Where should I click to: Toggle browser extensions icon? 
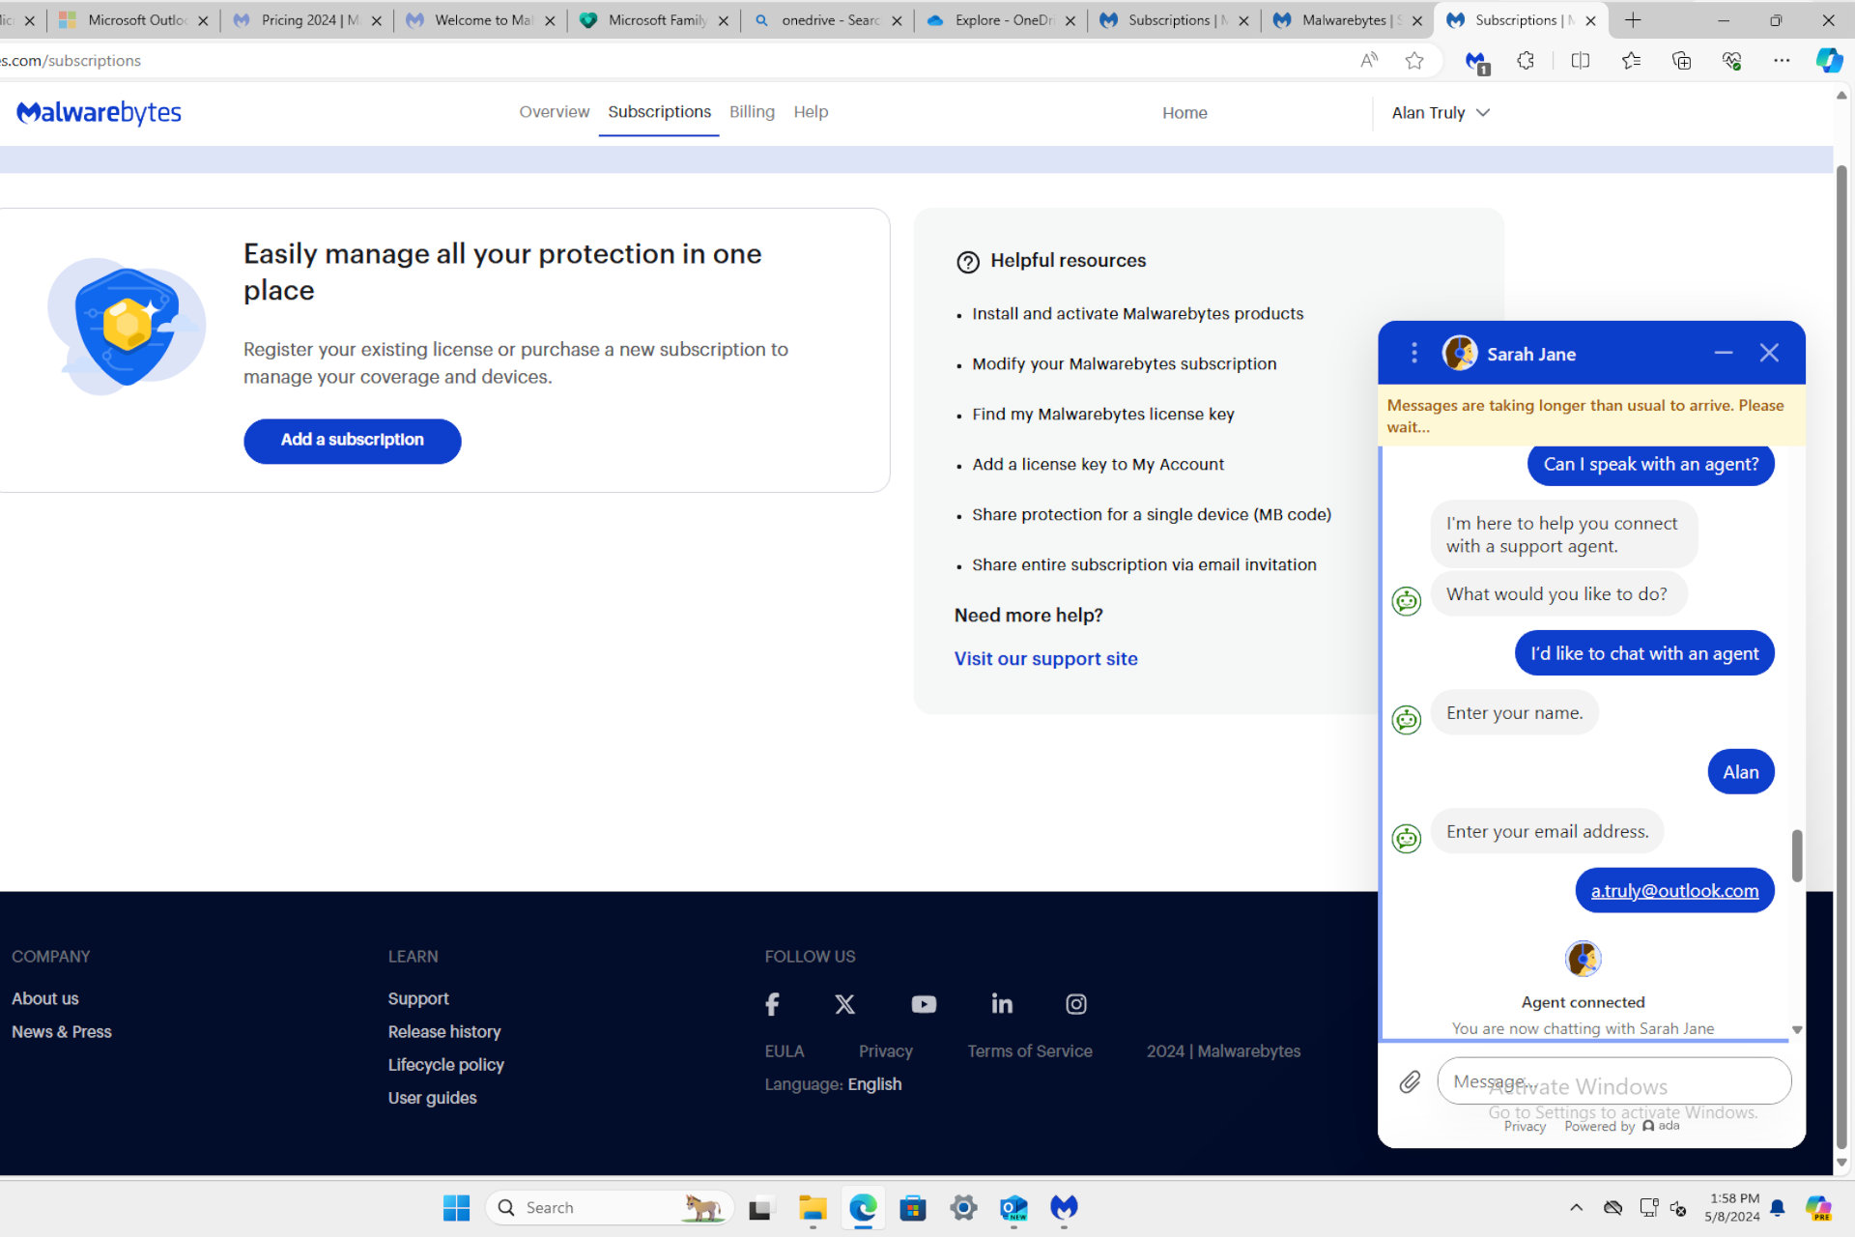(x=1526, y=61)
